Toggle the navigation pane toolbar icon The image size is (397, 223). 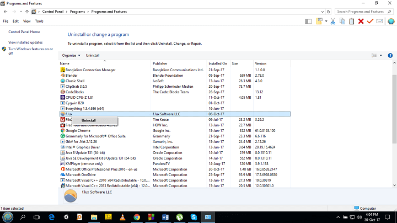(308, 22)
